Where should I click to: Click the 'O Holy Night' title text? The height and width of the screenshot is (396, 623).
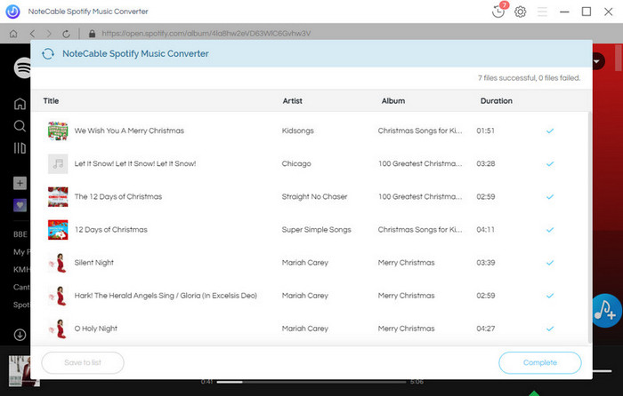click(96, 329)
